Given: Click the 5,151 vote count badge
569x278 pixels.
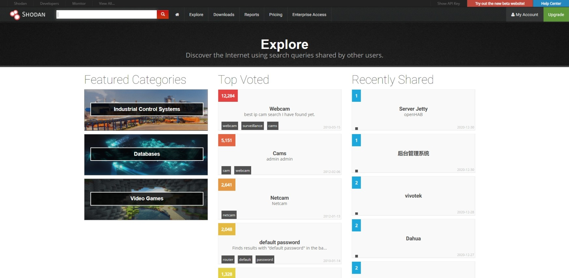Looking at the screenshot, I should (227, 140).
